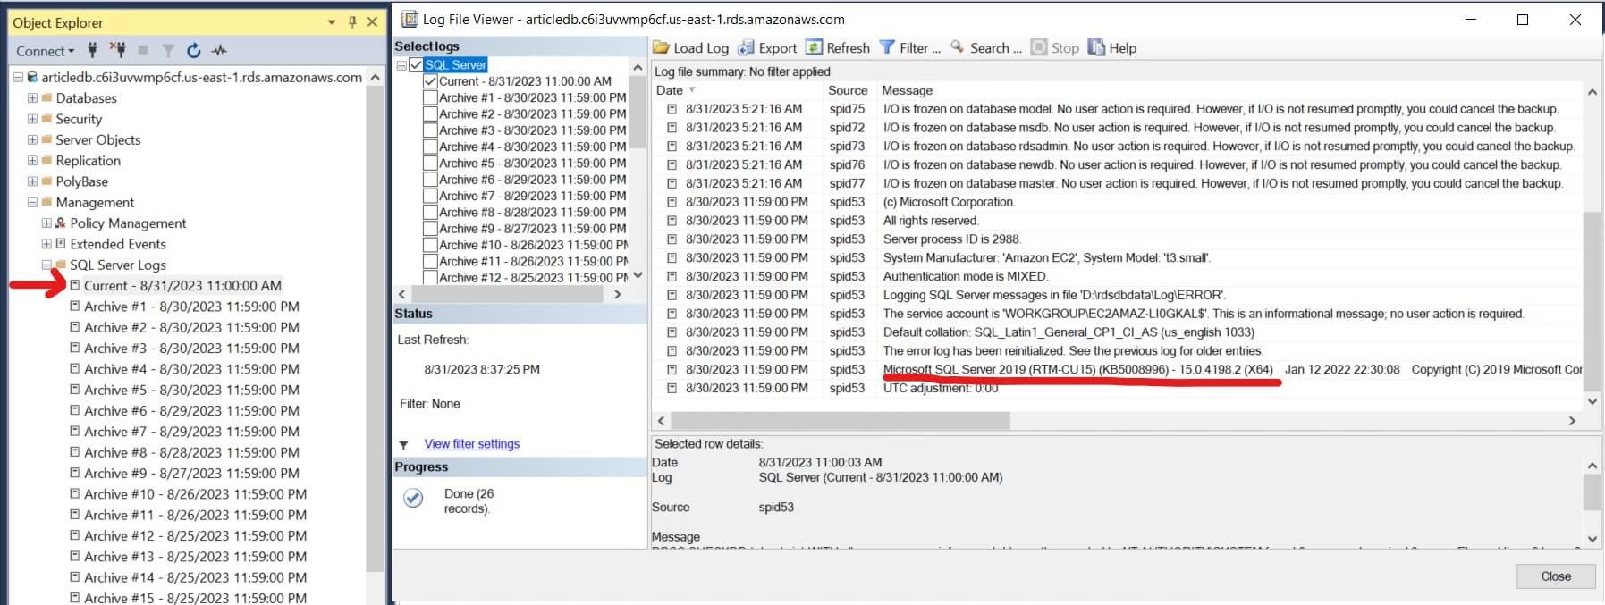Click Search... in the Log File Viewer toolbar
1605x605 pixels.
pos(986,48)
